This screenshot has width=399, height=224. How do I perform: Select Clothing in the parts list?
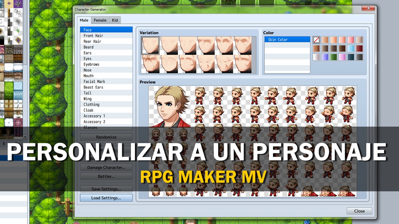[x=106, y=105]
